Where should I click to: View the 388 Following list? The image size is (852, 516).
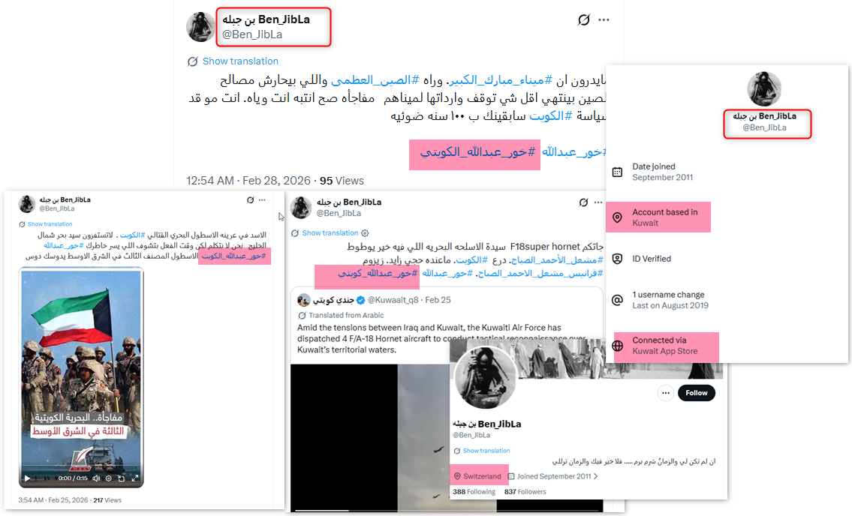[x=474, y=491]
